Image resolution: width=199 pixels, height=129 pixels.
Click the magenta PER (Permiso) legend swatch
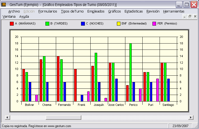[x=154, y=23]
